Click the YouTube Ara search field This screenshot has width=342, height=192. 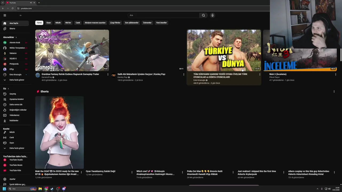click(x=163, y=15)
